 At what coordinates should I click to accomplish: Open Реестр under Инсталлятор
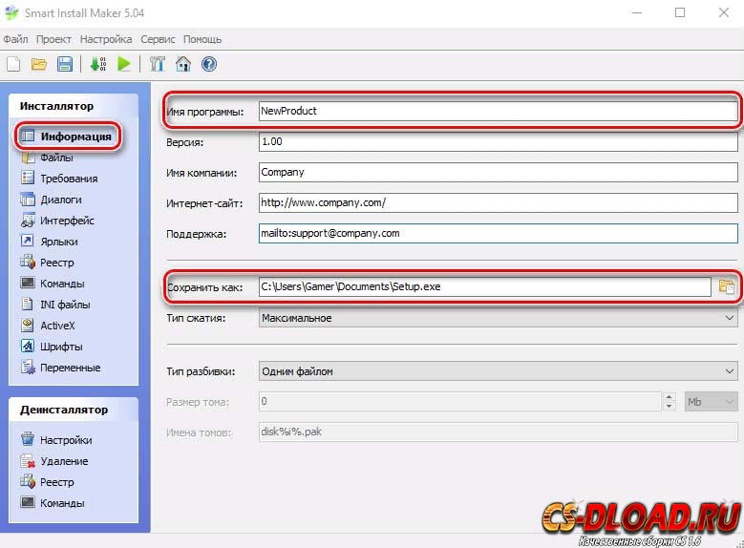[x=48, y=263]
